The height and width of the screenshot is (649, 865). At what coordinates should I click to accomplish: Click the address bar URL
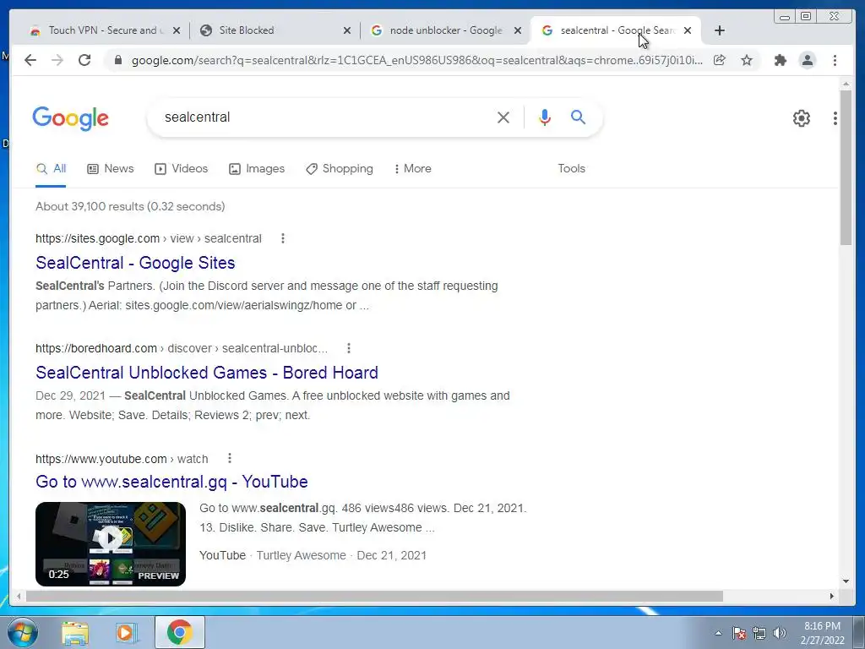click(x=417, y=60)
